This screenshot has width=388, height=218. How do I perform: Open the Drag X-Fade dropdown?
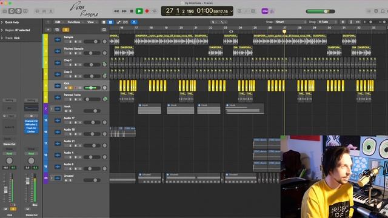pyautogui.click(x=327, y=22)
